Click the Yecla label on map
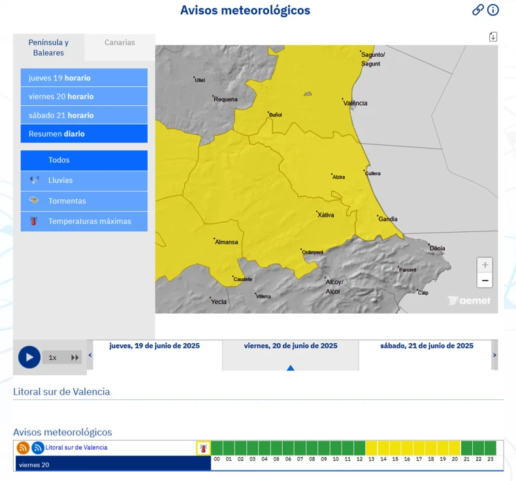516x481 pixels. coord(219,301)
